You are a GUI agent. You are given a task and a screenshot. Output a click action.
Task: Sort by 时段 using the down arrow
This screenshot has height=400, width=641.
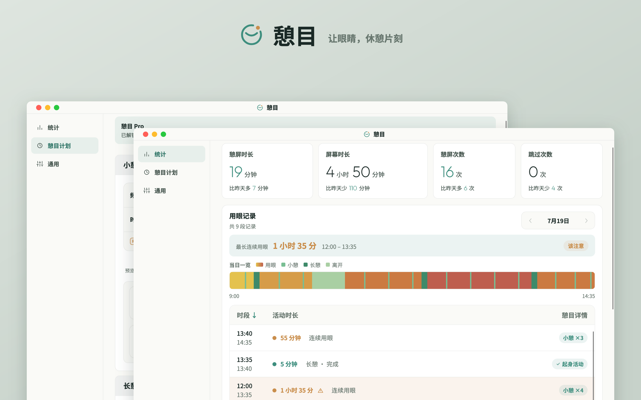click(254, 316)
